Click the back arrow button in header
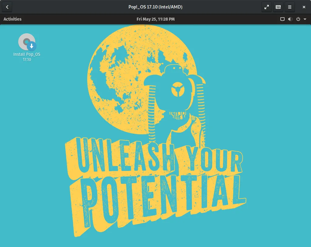 (7, 7)
